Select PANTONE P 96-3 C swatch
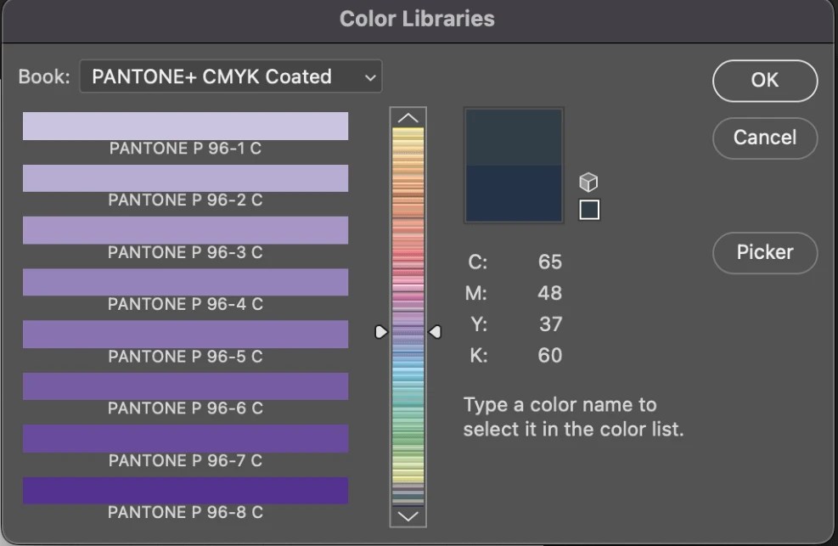This screenshot has height=546, width=838. click(x=185, y=230)
